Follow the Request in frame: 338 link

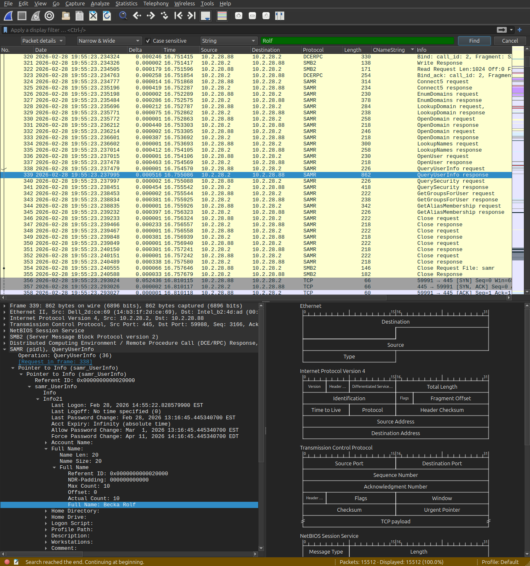tap(55, 362)
